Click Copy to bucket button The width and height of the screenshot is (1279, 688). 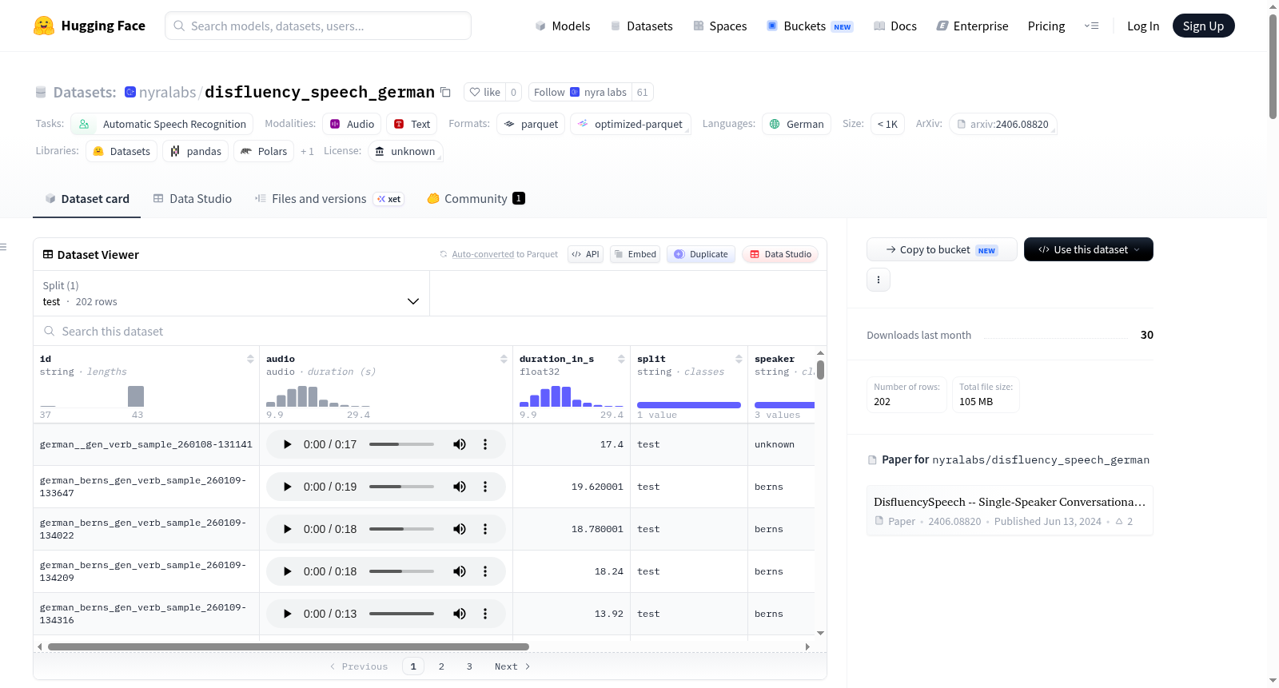[942, 249]
